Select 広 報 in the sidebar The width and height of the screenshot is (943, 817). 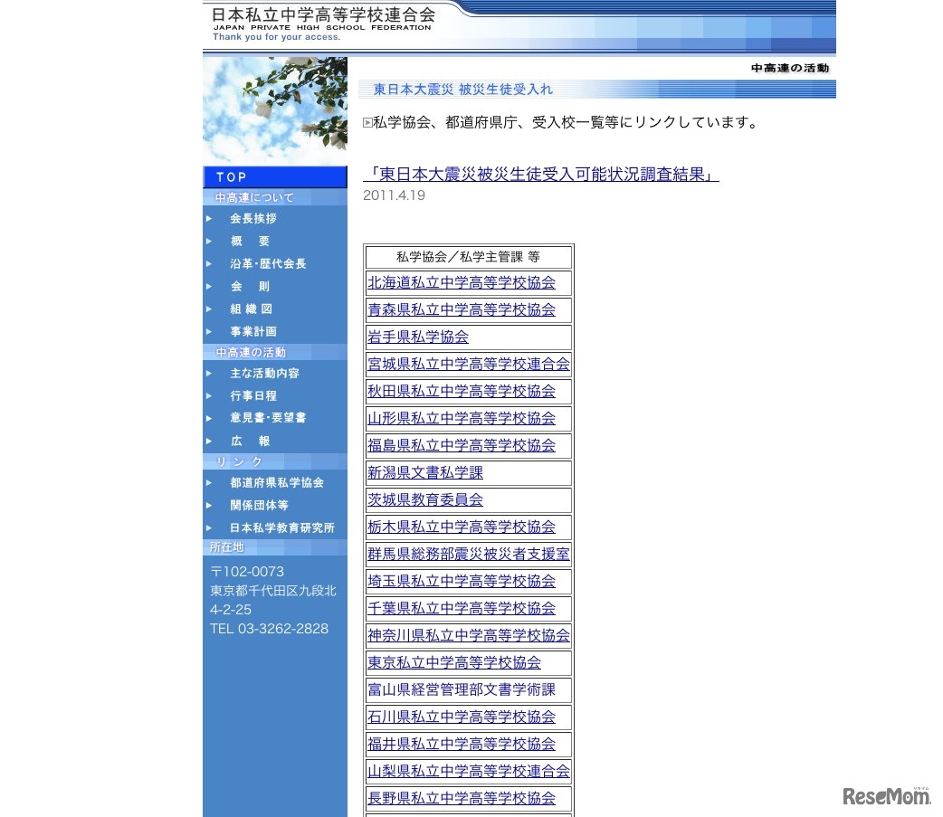[250, 441]
